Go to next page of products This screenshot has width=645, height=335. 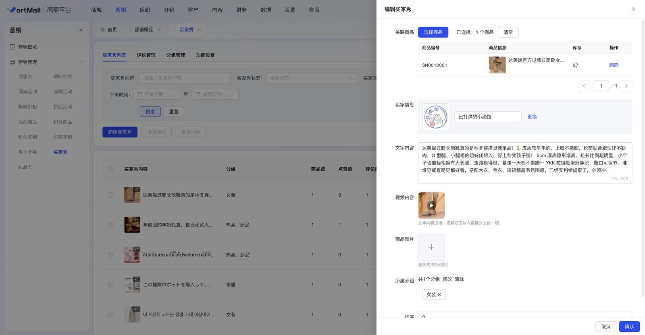626,86
